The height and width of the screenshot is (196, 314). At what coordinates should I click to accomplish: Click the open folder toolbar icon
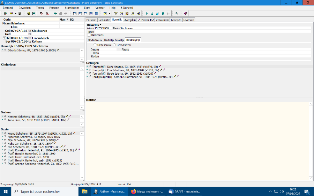(11, 14)
